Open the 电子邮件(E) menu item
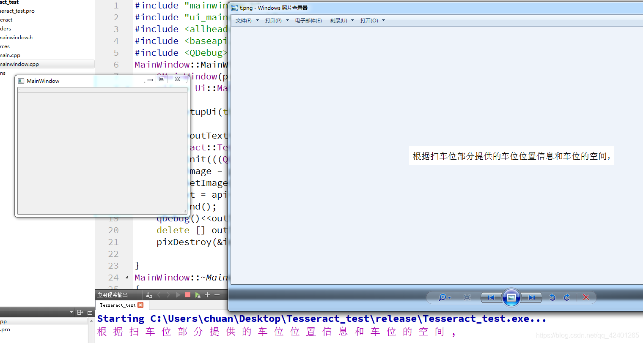 (x=308, y=20)
